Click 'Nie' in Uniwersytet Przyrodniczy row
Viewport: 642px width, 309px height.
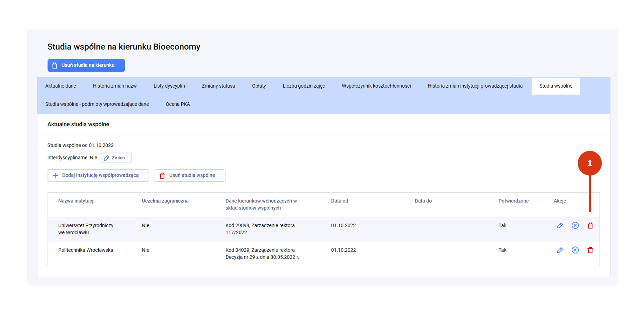click(146, 226)
